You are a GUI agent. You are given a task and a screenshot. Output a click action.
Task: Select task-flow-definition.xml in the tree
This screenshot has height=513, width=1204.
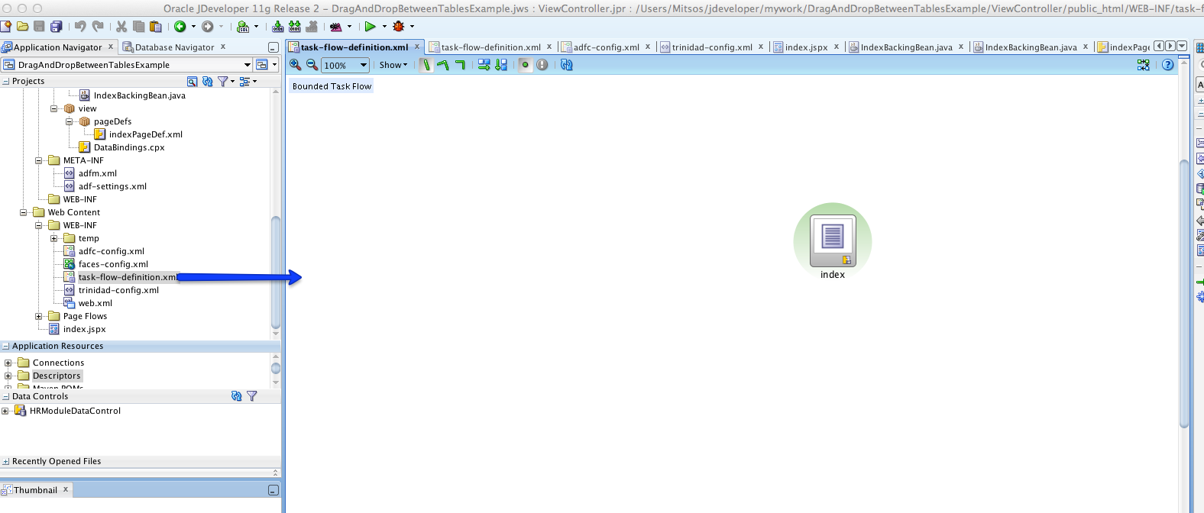point(128,277)
